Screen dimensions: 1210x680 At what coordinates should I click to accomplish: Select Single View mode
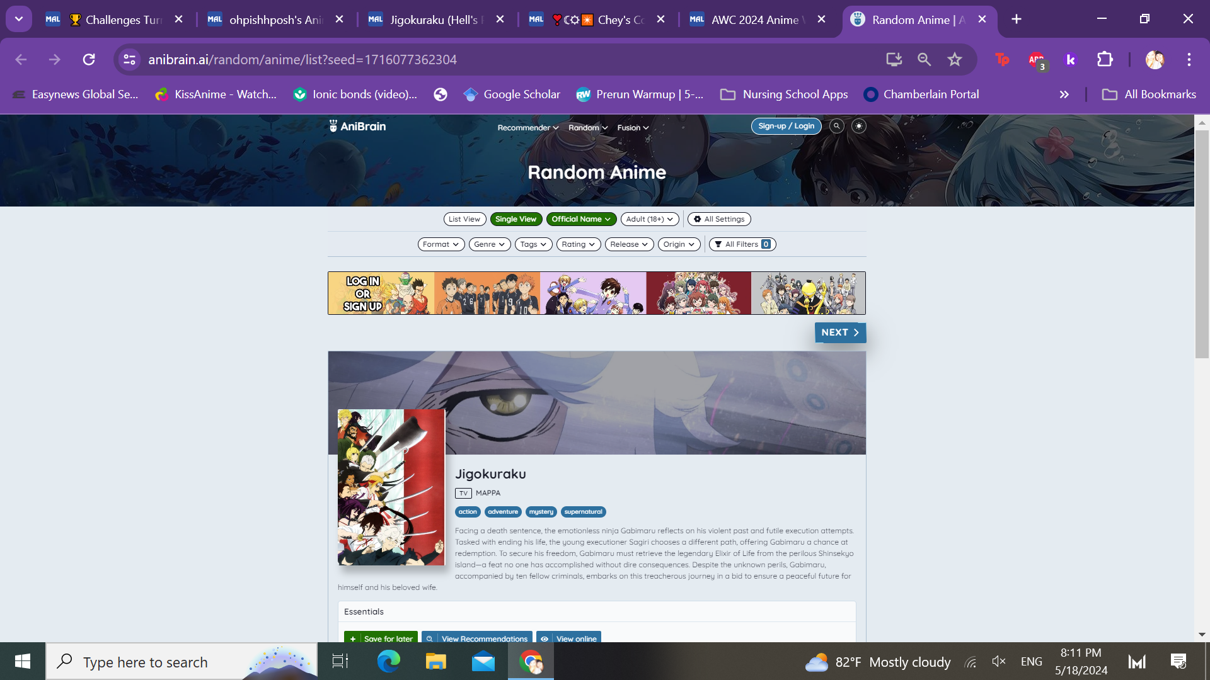pos(516,219)
